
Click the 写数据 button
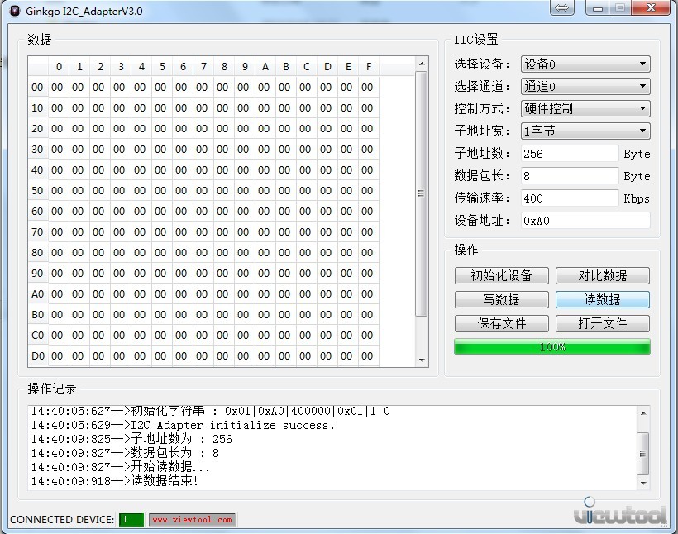pos(502,299)
